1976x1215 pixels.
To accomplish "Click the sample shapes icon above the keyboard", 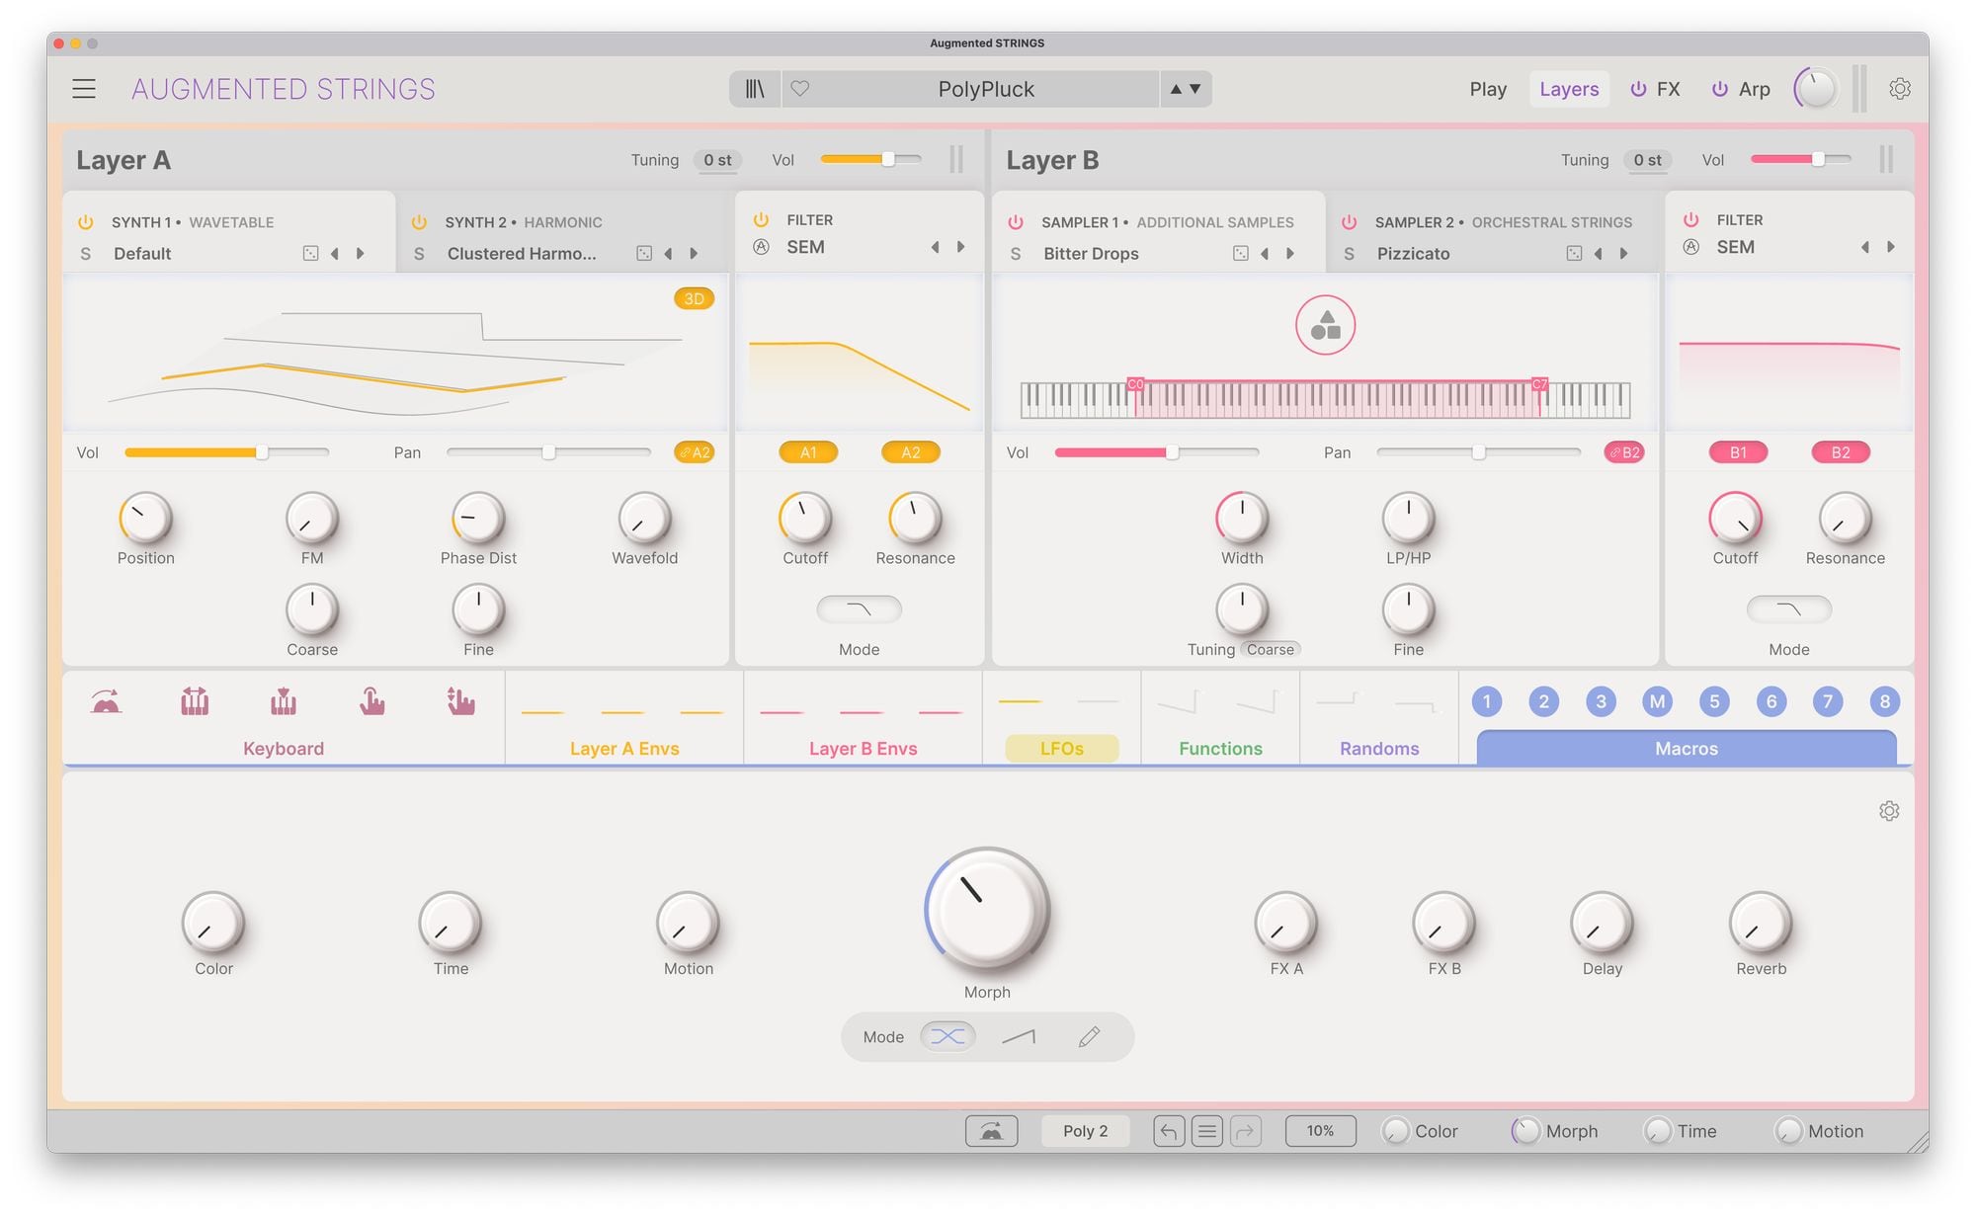I will point(1325,325).
